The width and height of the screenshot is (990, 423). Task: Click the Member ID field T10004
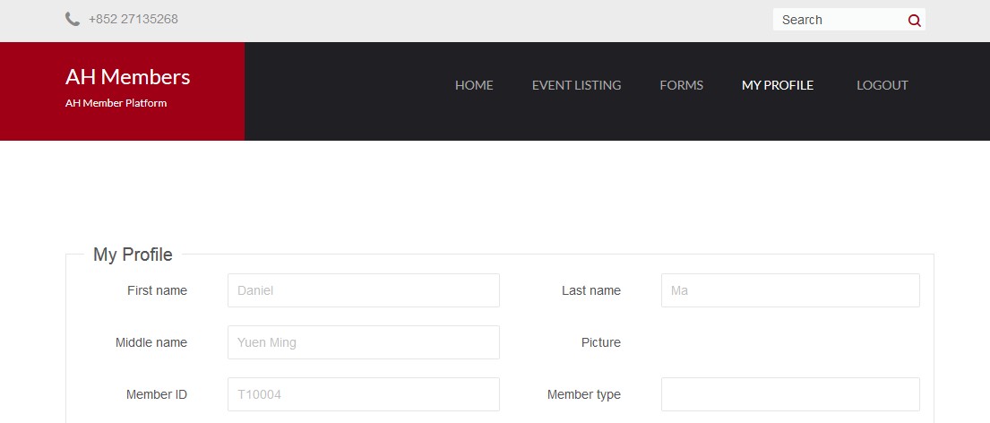click(x=364, y=394)
